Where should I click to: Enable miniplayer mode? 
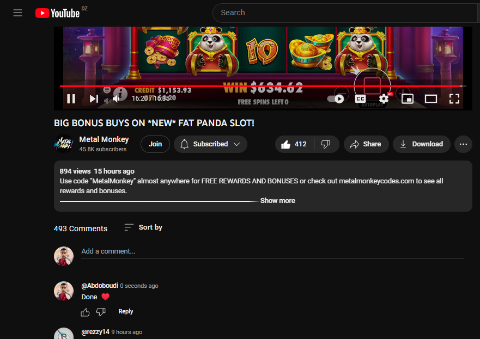pyautogui.click(x=408, y=98)
